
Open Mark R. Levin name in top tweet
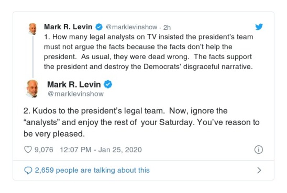coord(68,27)
